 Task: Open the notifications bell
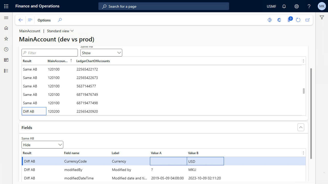[x=284, y=6]
